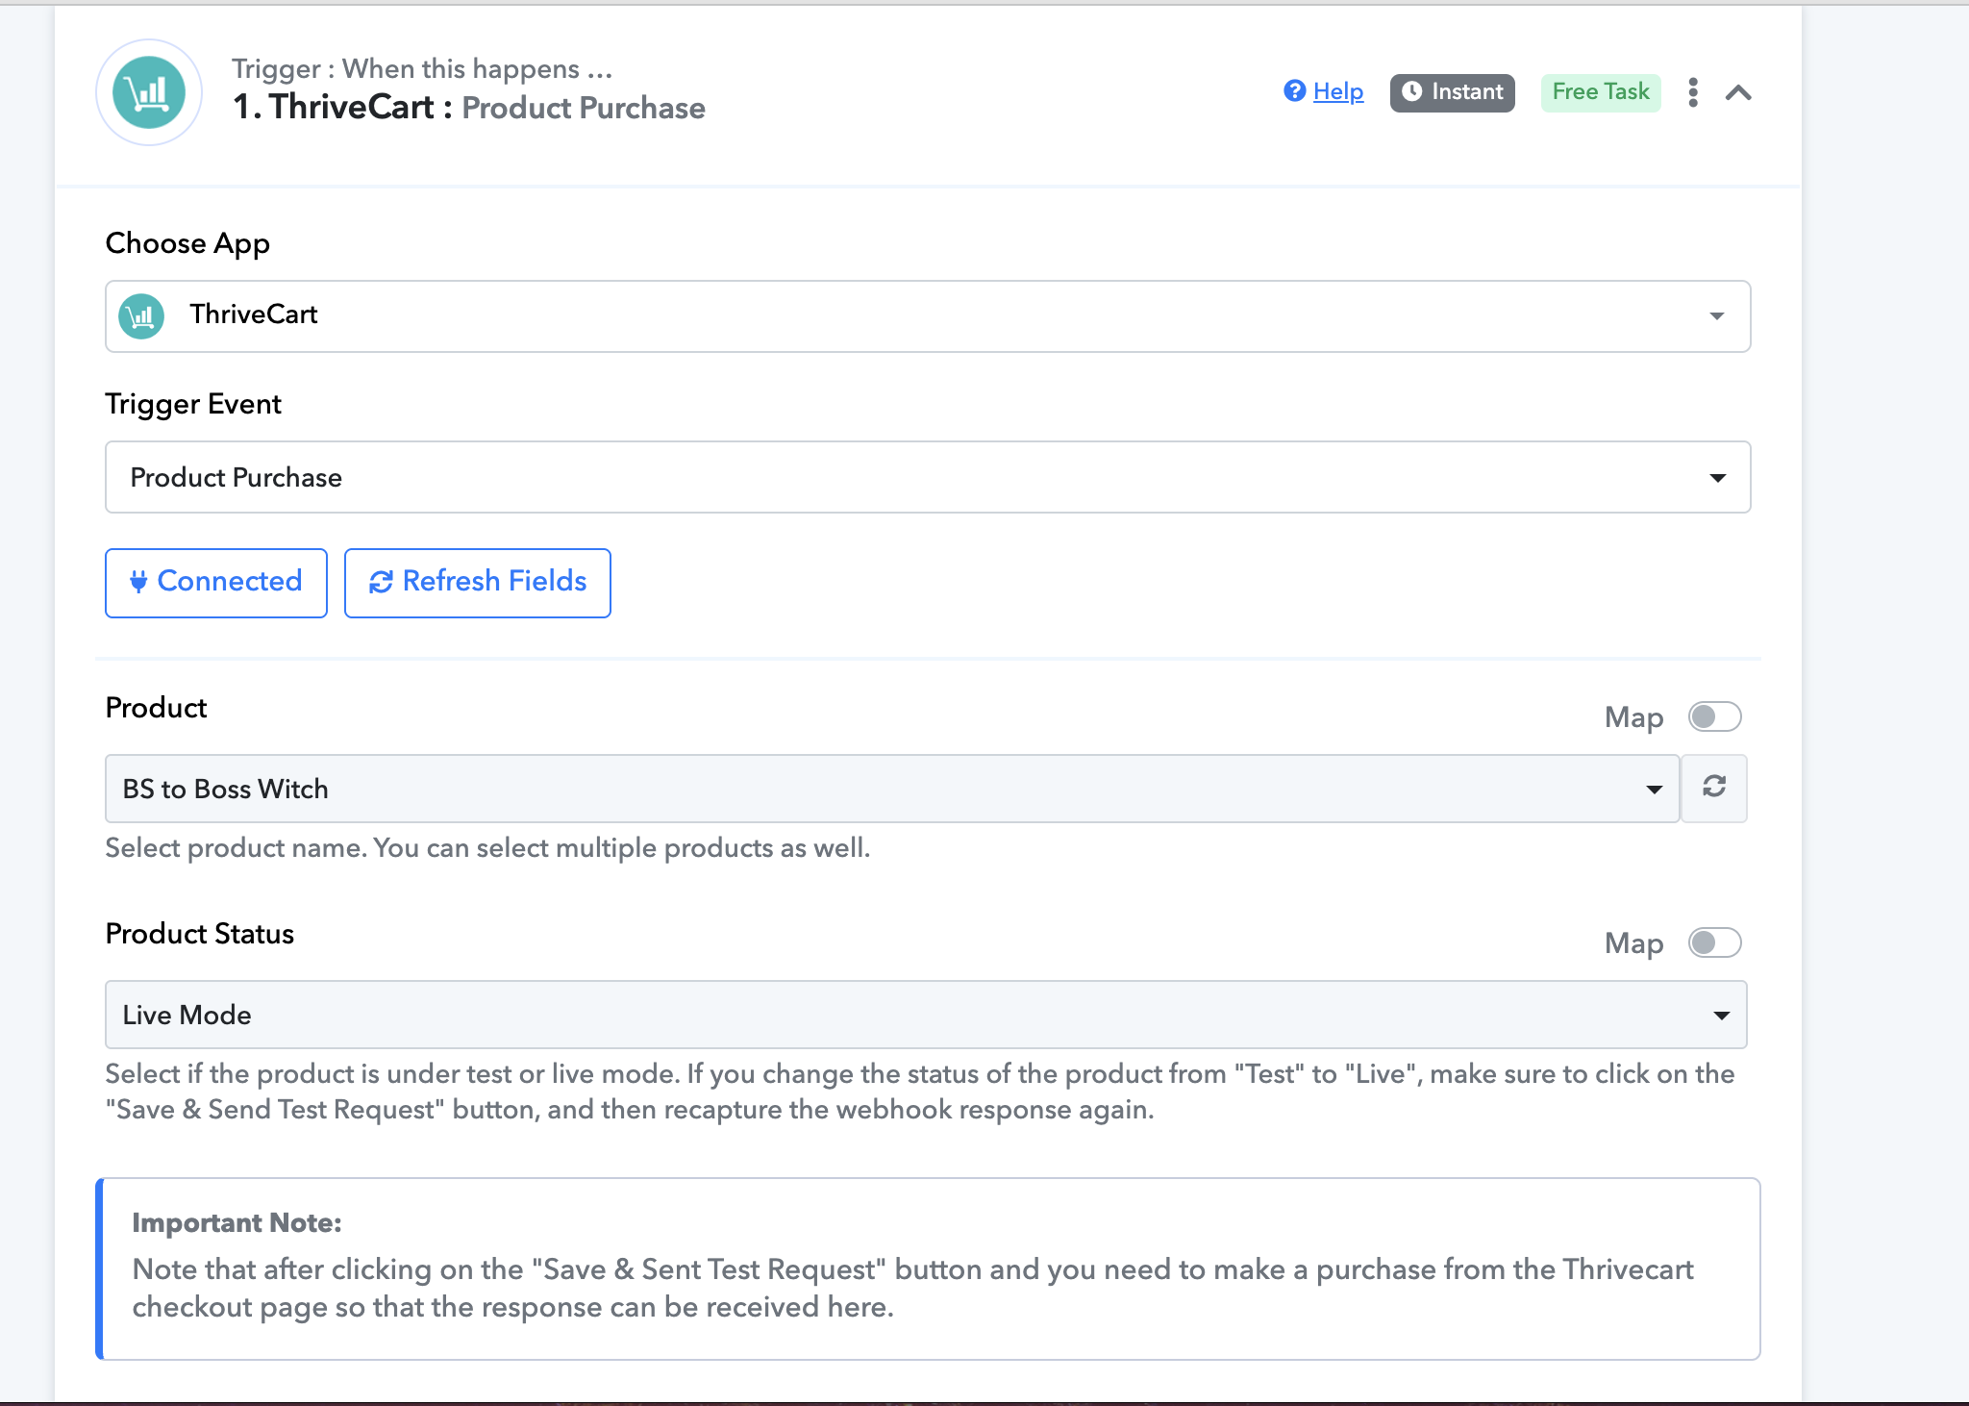Viewport: 1969px width, 1406px height.
Task: Click the ThriveCart logo in trigger header
Action: [149, 92]
